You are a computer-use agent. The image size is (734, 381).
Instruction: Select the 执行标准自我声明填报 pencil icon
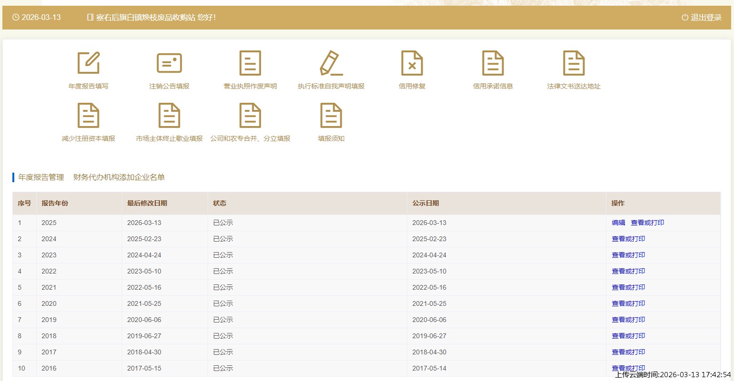(331, 63)
